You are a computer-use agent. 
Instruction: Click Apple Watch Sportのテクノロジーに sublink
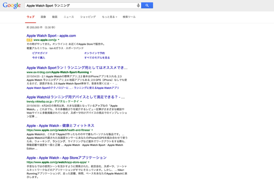pyautogui.click(x=49, y=88)
